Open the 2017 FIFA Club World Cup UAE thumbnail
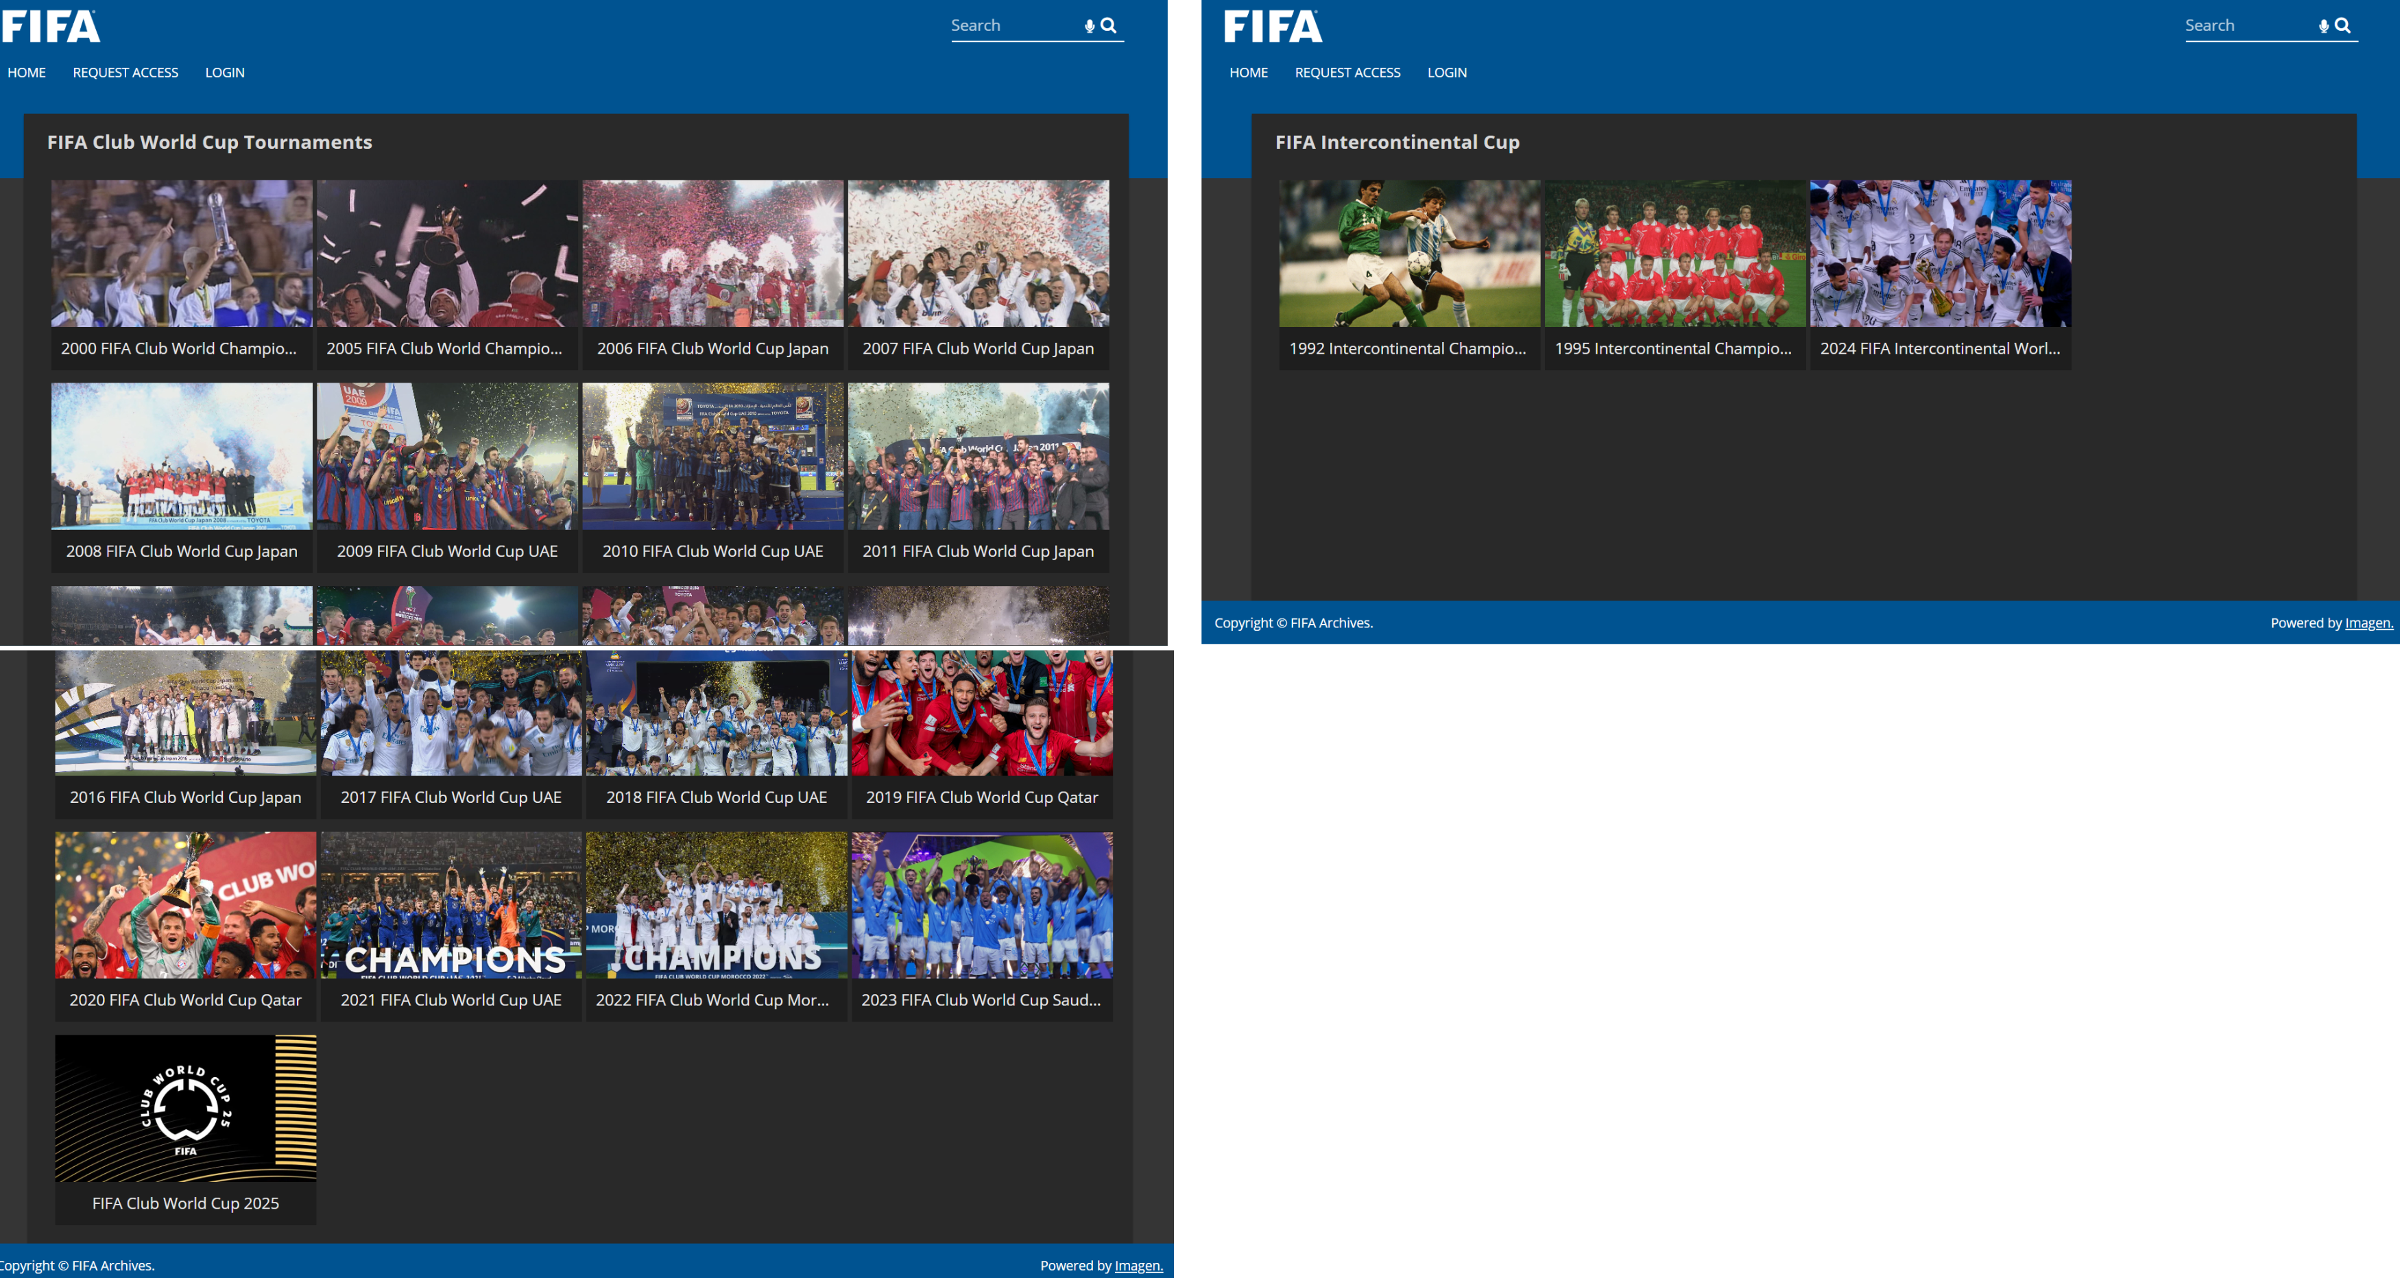The height and width of the screenshot is (1278, 2400). (451, 714)
